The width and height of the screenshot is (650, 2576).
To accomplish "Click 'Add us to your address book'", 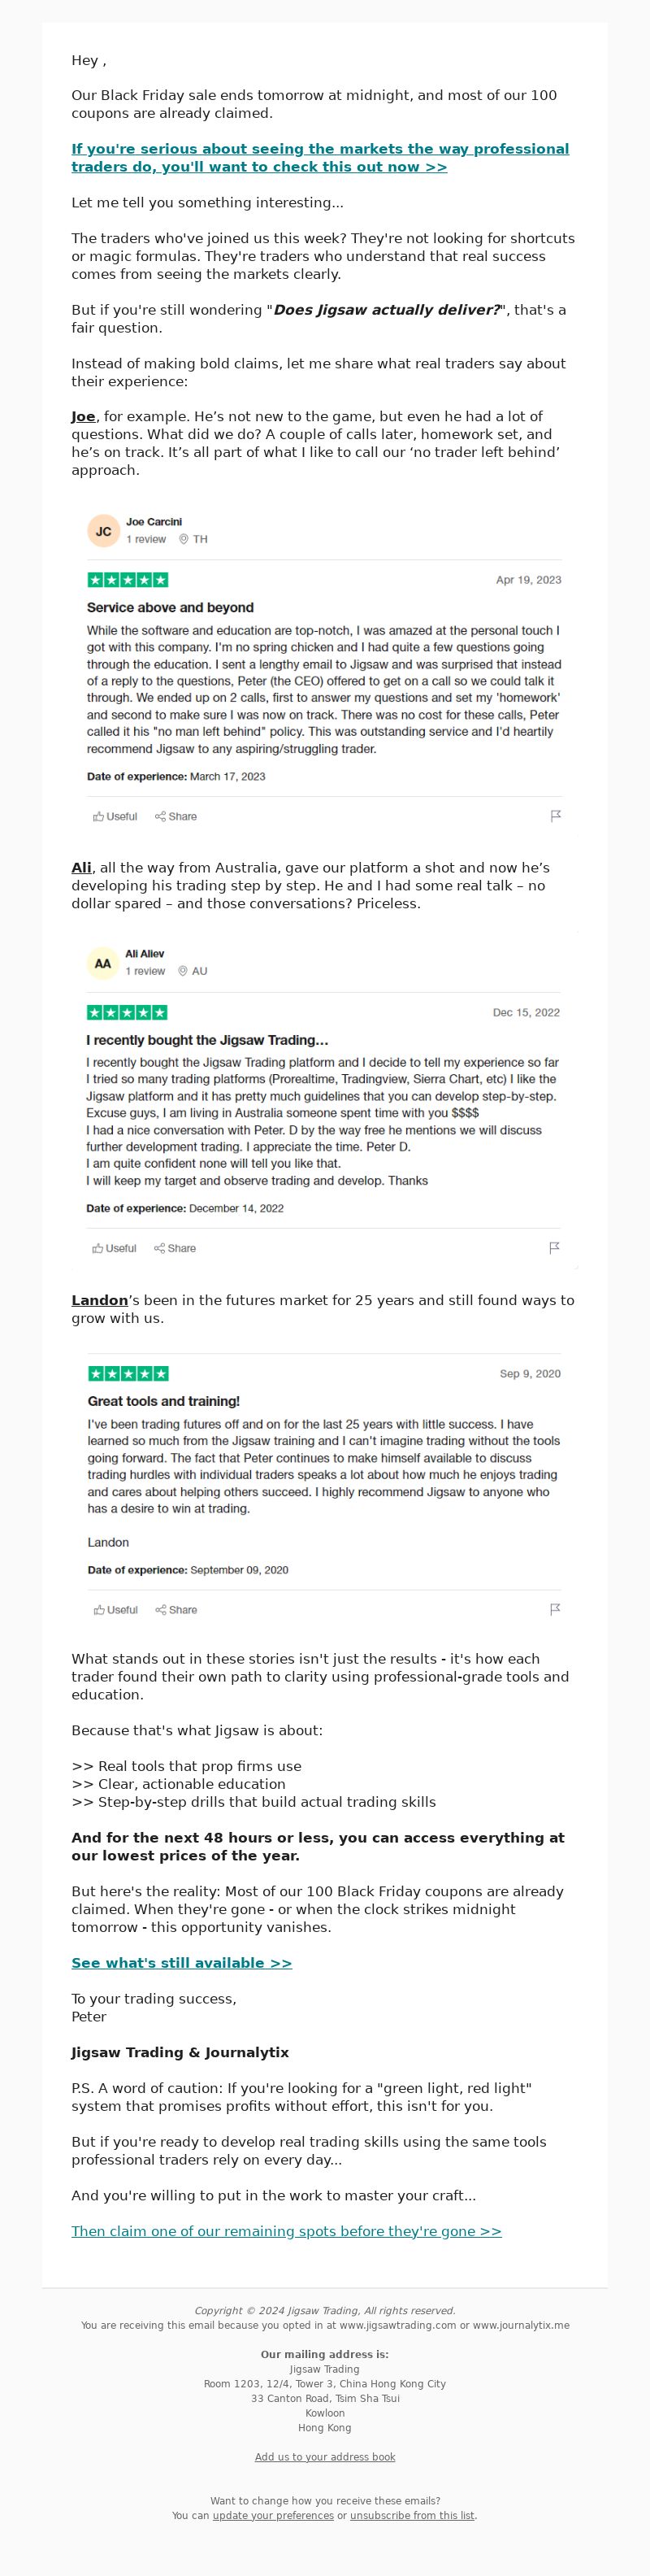I will pos(324,2456).
